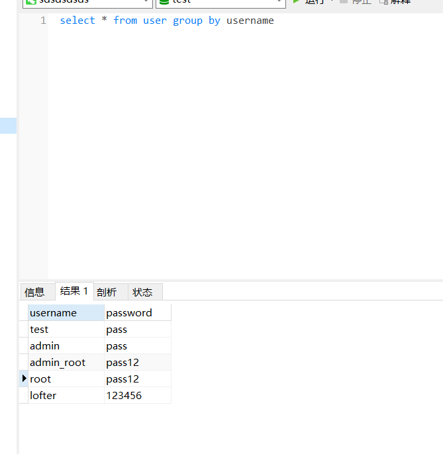Click the by keyword in the query
Image resolution: width=443 pixels, height=454 pixels.
pyautogui.click(x=215, y=21)
